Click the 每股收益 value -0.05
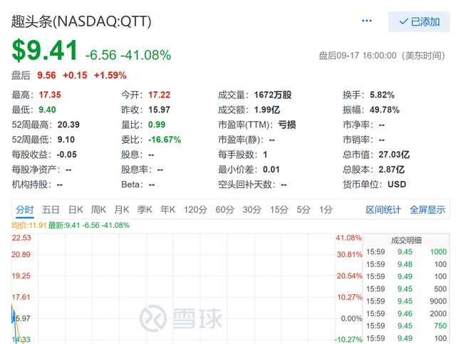The width and height of the screenshot is (463, 344). point(66,155)
